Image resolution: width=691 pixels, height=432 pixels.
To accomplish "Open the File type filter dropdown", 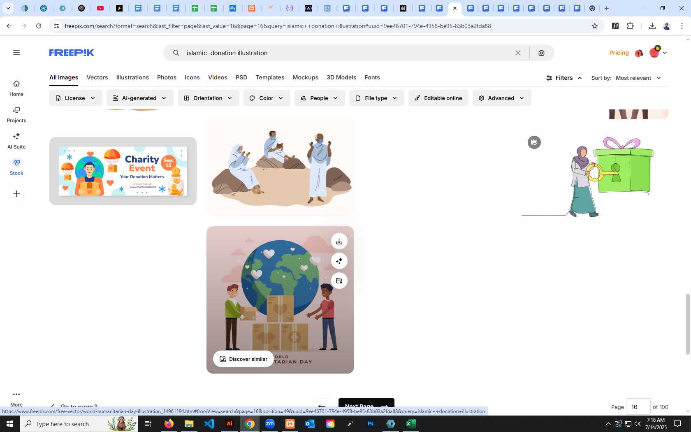I will (376, 98).
